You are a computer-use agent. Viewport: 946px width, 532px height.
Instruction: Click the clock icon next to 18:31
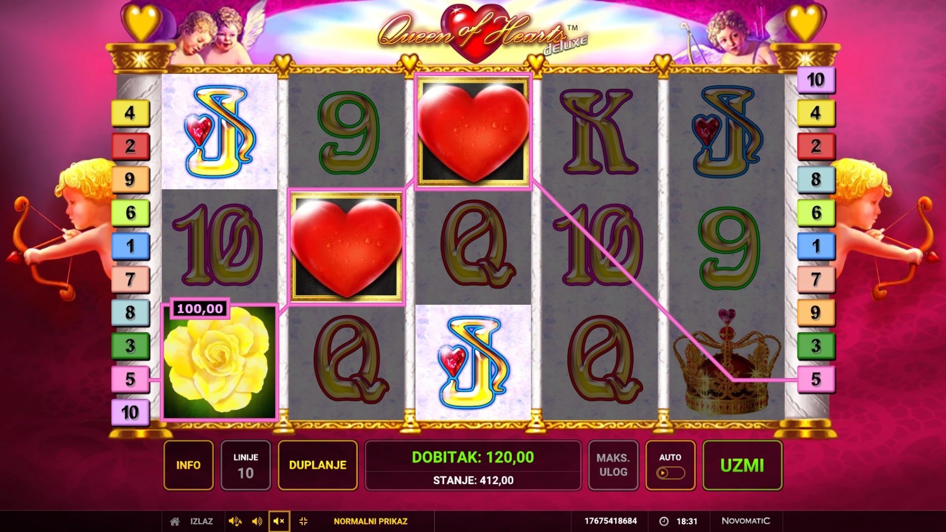click(664, 521)
